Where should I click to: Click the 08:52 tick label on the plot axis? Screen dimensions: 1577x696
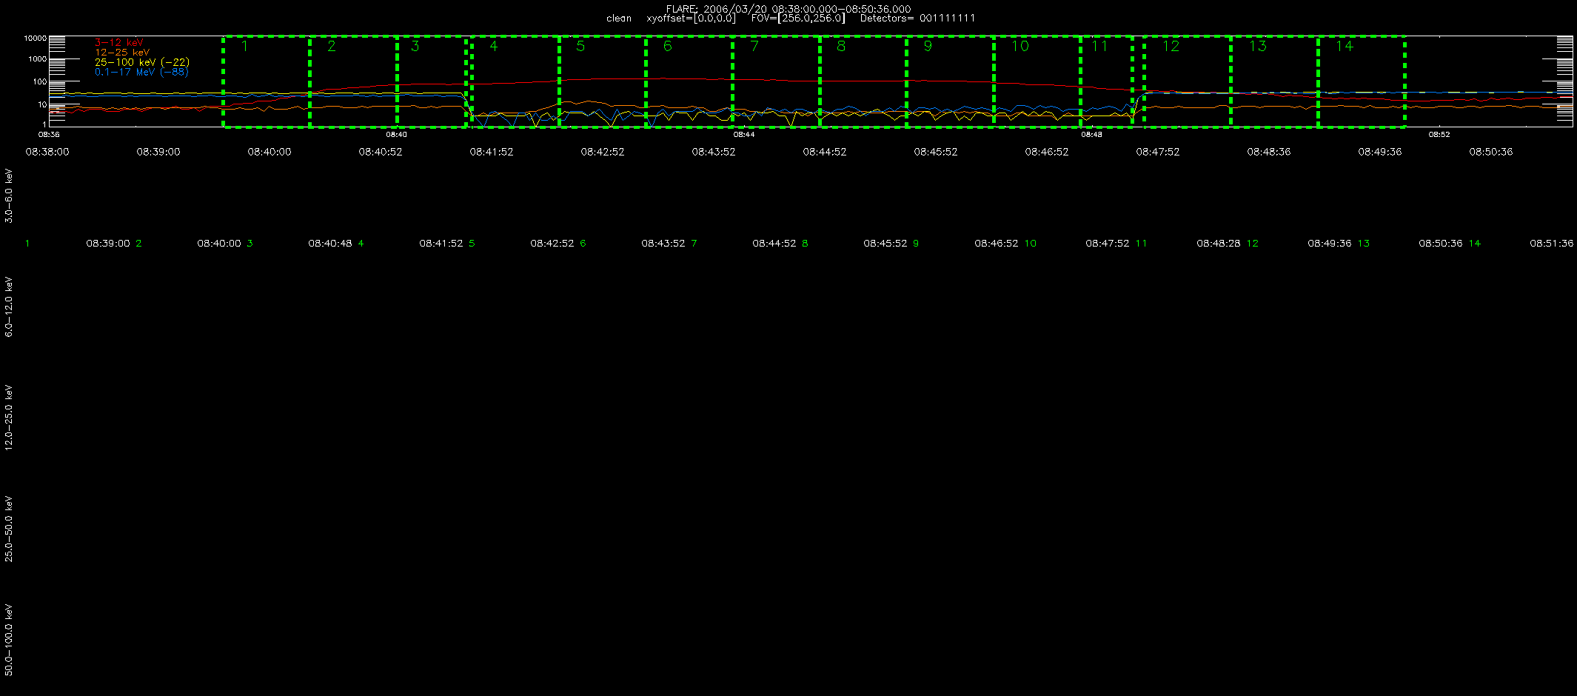1439,135
